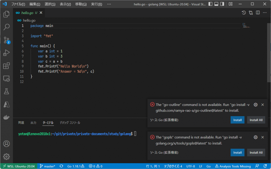Open the Go 1.18.1 version selector
Viewport: 271px width, 169px height.
[x=76, y=166]
